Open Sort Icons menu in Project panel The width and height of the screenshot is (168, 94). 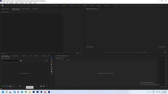pyautogui.click(x=20, y=86)
